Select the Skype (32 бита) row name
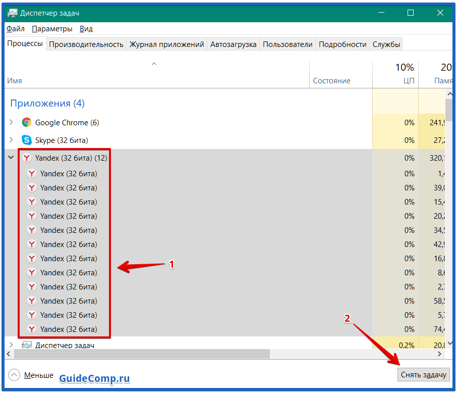This screenshot has height=393, width=458. pyautogui.click(x=62, y=140)
